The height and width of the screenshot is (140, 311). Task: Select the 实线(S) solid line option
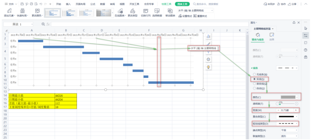(x=254, y=79)
